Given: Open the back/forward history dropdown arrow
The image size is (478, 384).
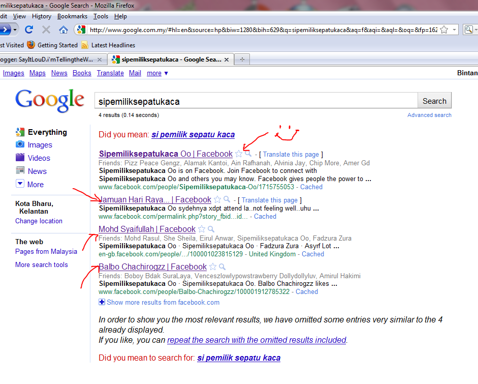Looking at the screenshot, I should point(15,30).
